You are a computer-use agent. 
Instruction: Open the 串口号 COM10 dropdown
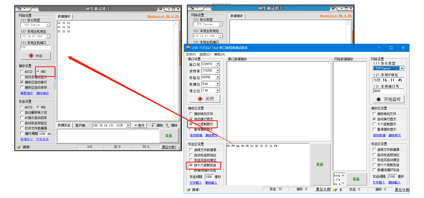coord(218,64)
